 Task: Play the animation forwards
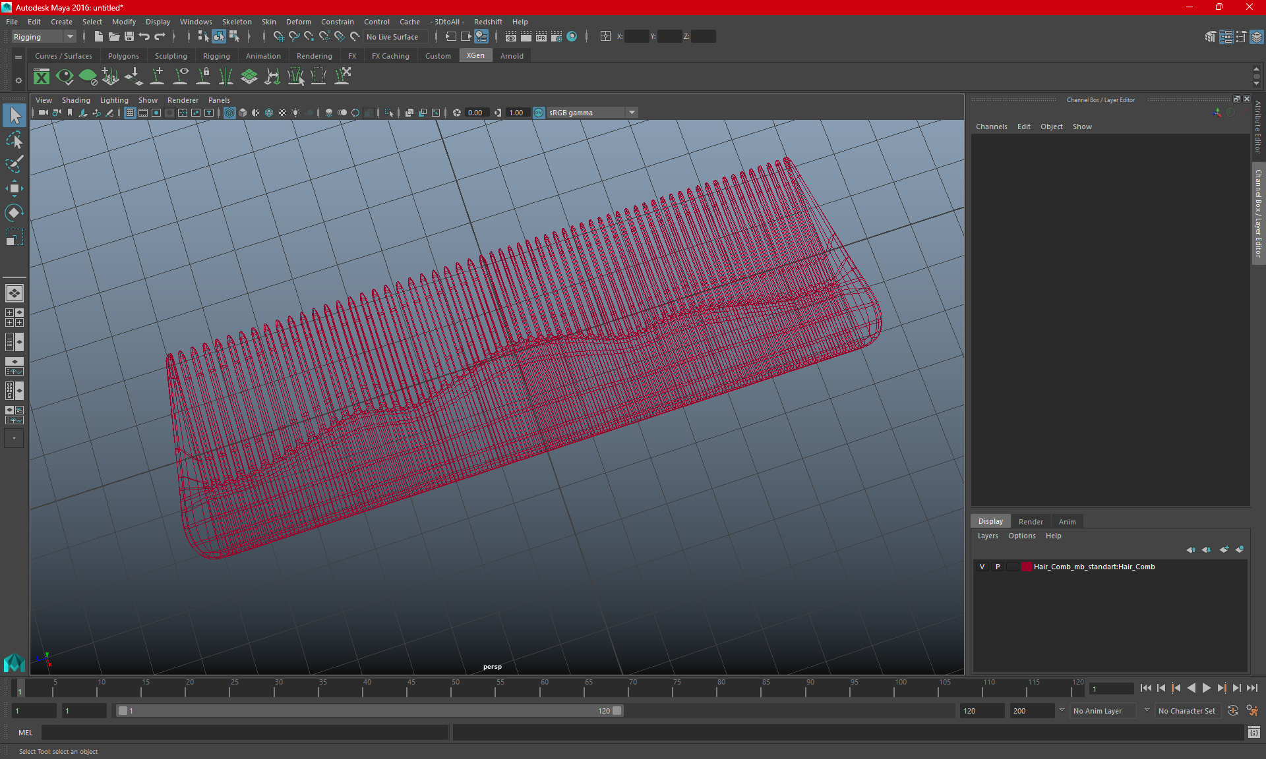(x=1206, y=688)
